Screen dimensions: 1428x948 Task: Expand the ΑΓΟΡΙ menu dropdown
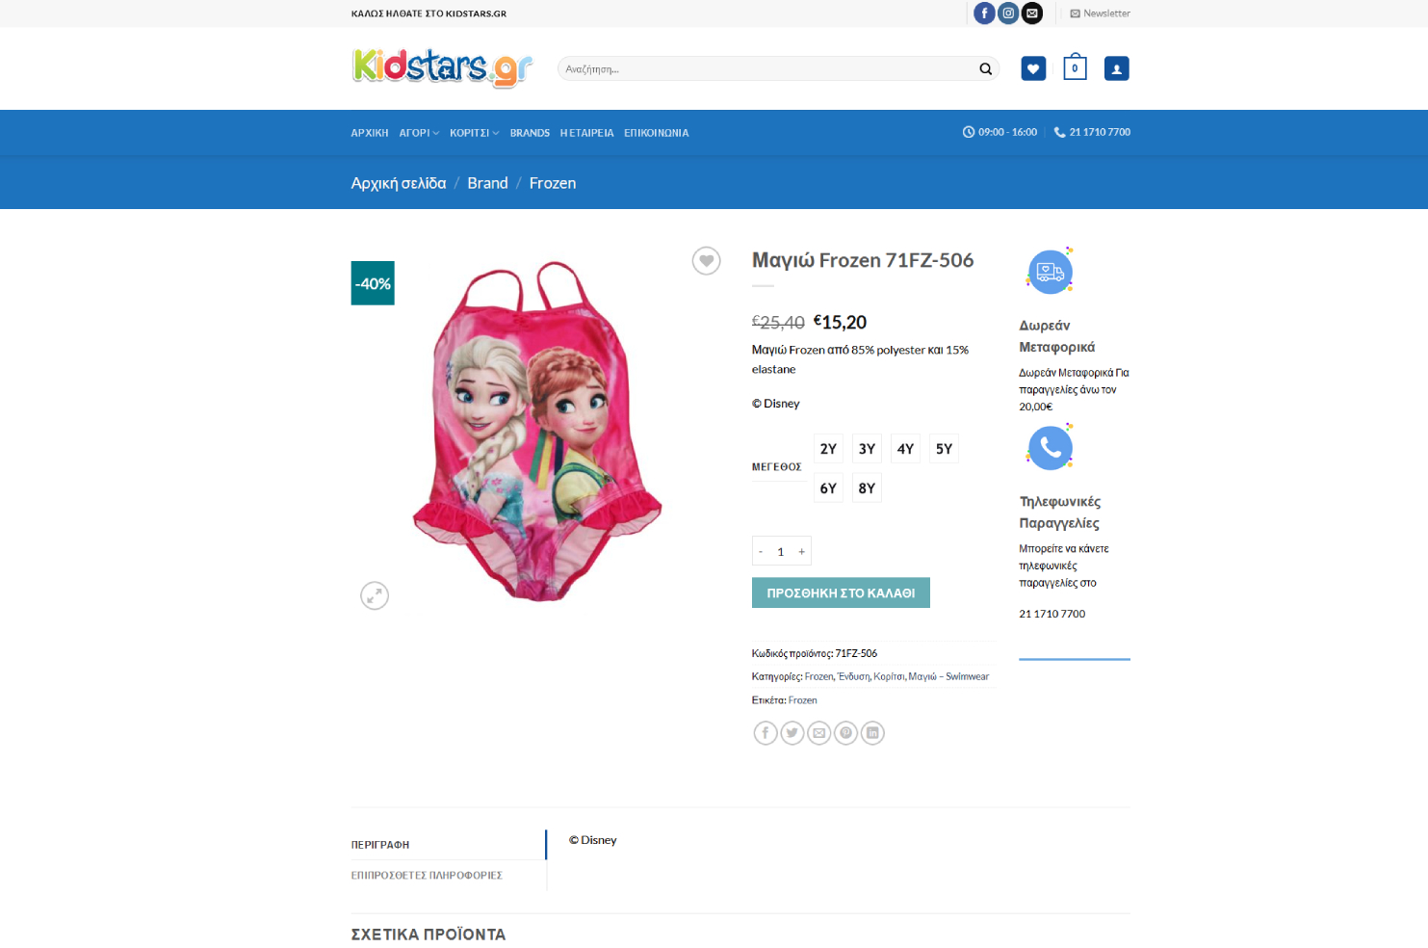pyautogui.click(x=419, y=133)
